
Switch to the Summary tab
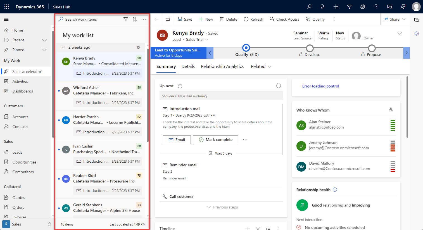(166, 67)
